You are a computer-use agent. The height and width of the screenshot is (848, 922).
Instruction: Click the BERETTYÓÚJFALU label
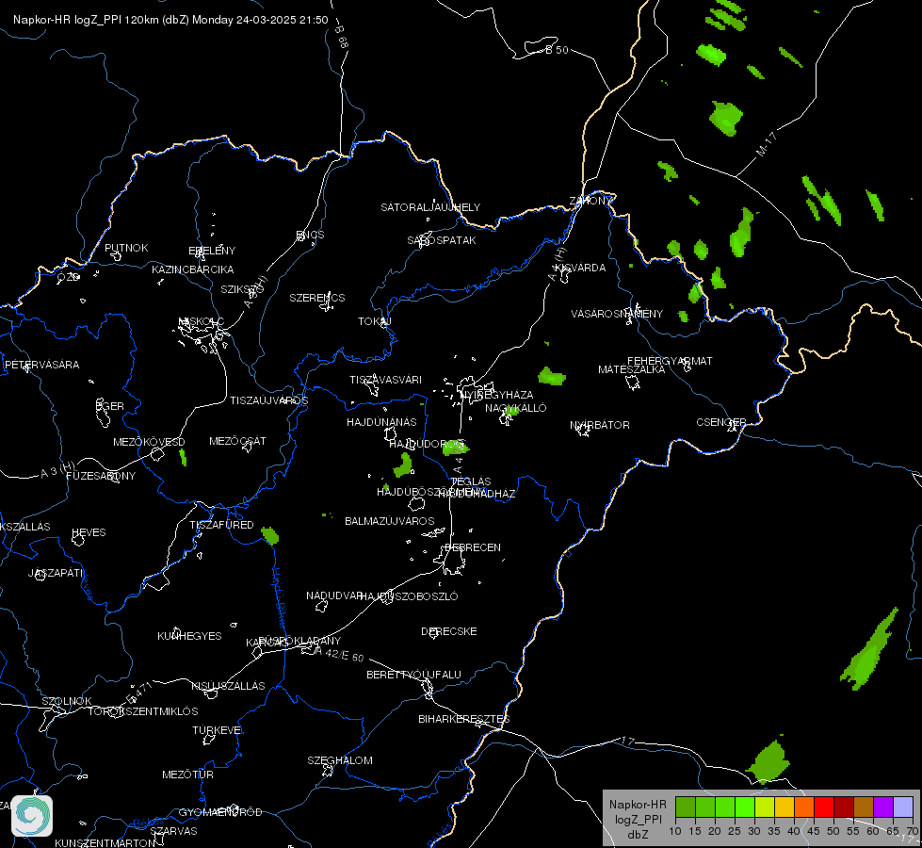pos(414,675)
